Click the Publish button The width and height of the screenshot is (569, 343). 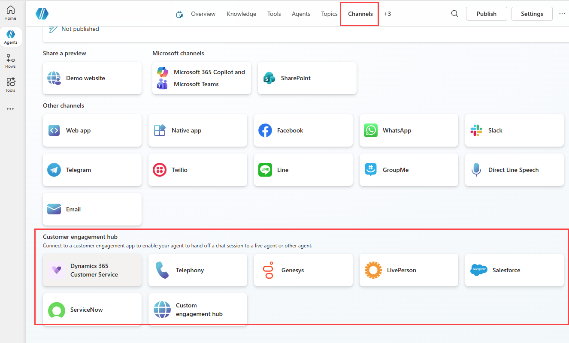coord(487,14)
